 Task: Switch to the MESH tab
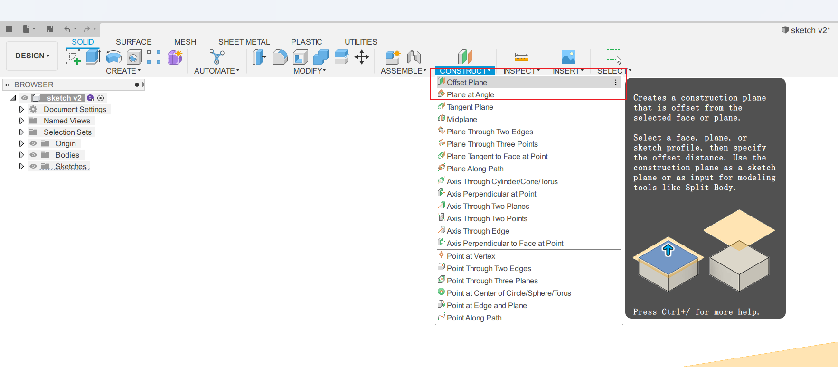point(185,42)
